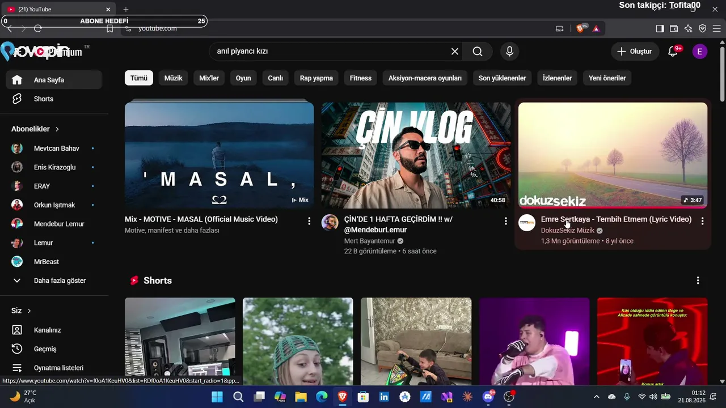The height and width of the screenshot is (408, 726).
Task: Open Brave Leo AI sparkle icon
Action: tap(688, 28)
